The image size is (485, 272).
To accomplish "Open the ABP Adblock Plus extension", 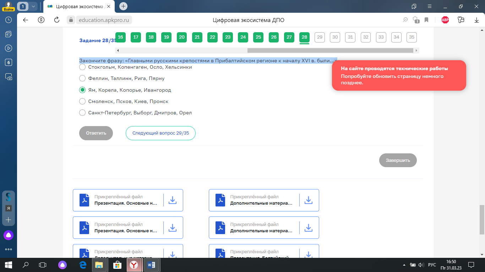I will click(445, 20).
